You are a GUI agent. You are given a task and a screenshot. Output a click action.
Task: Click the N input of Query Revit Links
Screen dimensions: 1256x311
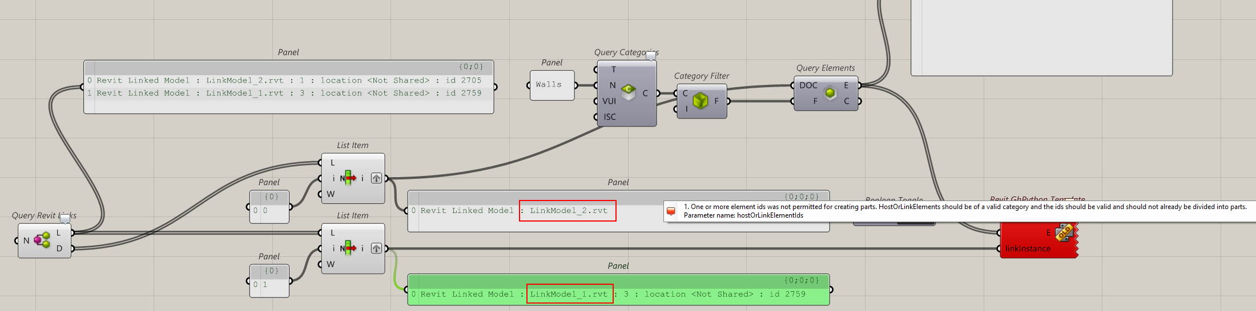(26, 240)
